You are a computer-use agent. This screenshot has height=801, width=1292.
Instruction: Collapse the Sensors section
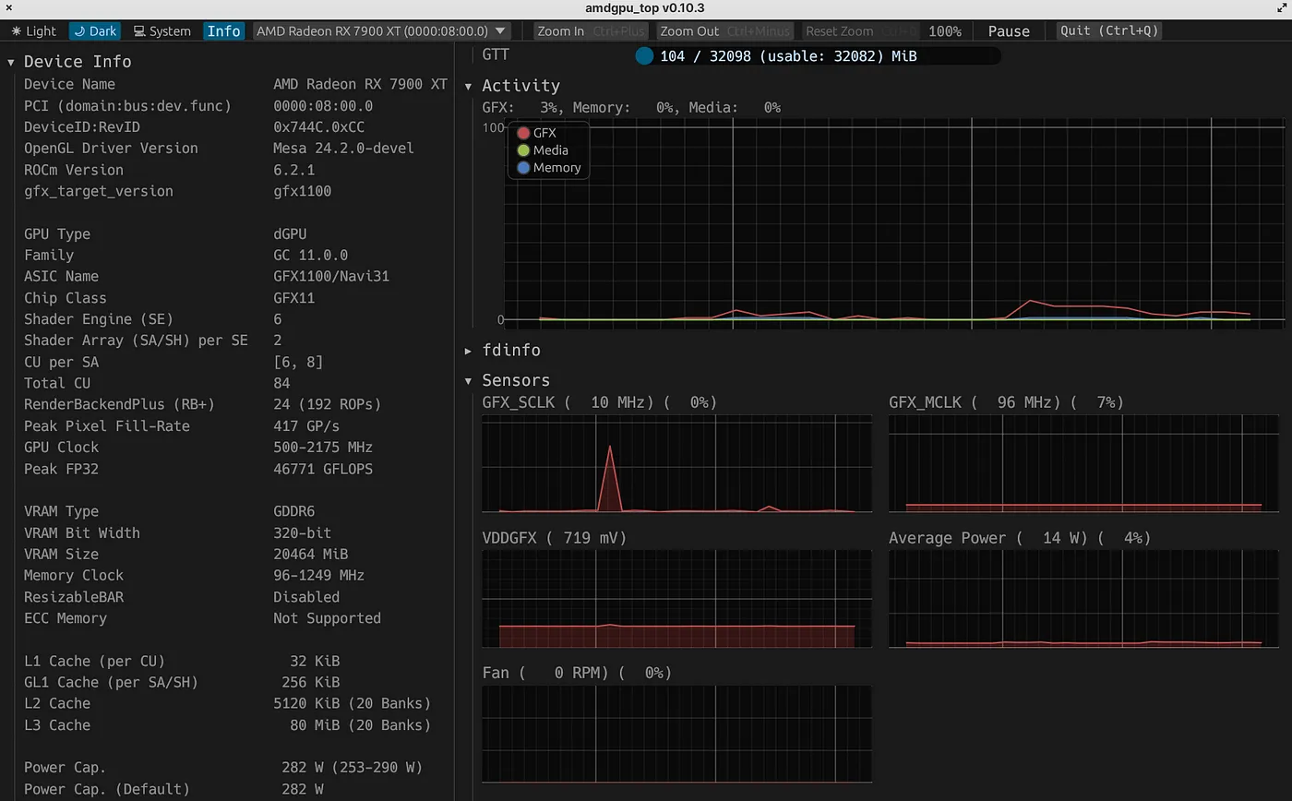469,380
